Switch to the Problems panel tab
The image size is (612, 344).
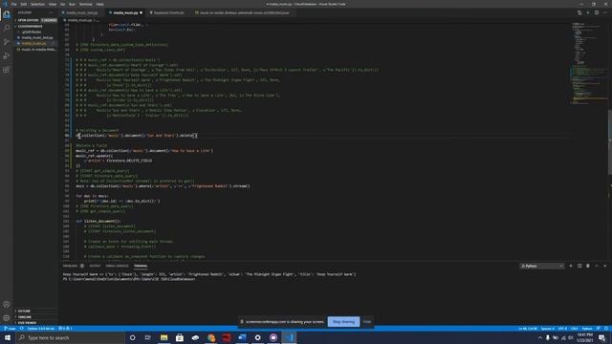tap(73, 266)
